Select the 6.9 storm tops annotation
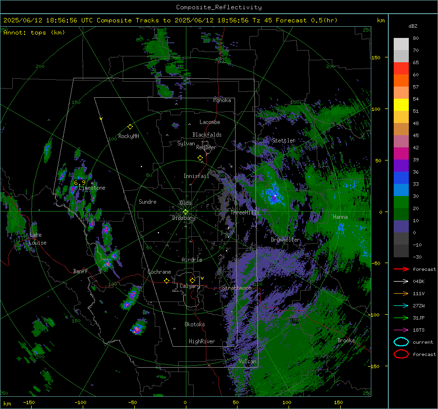The height and width of the screenshot is (409, 438). [x=80, y=182]
